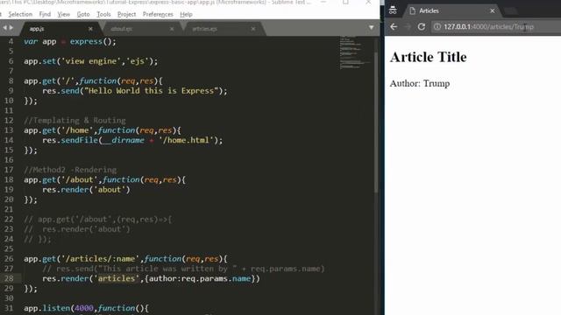Click the '//Method2 -Rendering' comment
The height and width of the screenshot is (315, 561).
(70, 170)
